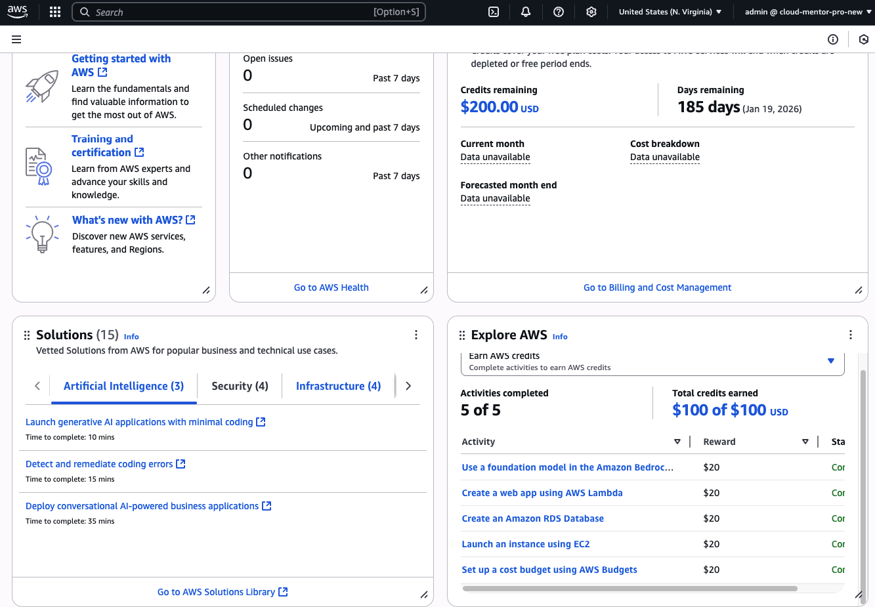875x607 pixels.
Task: Open Explore AWS widget three-dot menu
Action: pyautogui.click(x=851, y=335)
